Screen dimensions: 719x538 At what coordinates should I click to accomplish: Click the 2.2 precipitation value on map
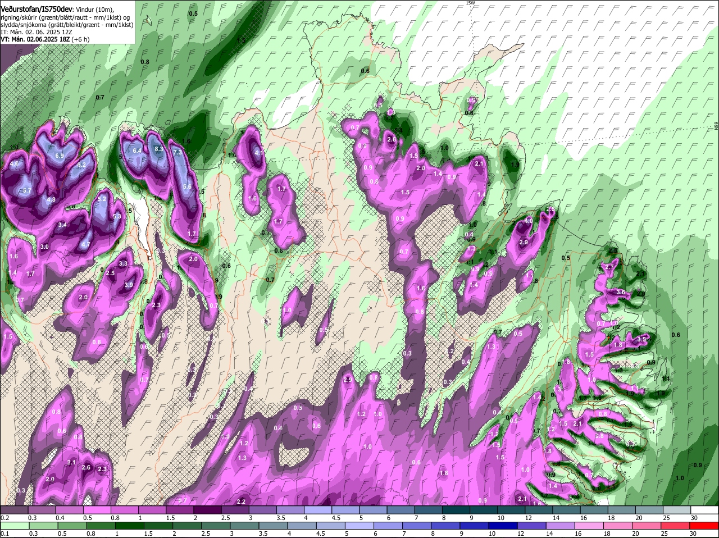(242, 501)
